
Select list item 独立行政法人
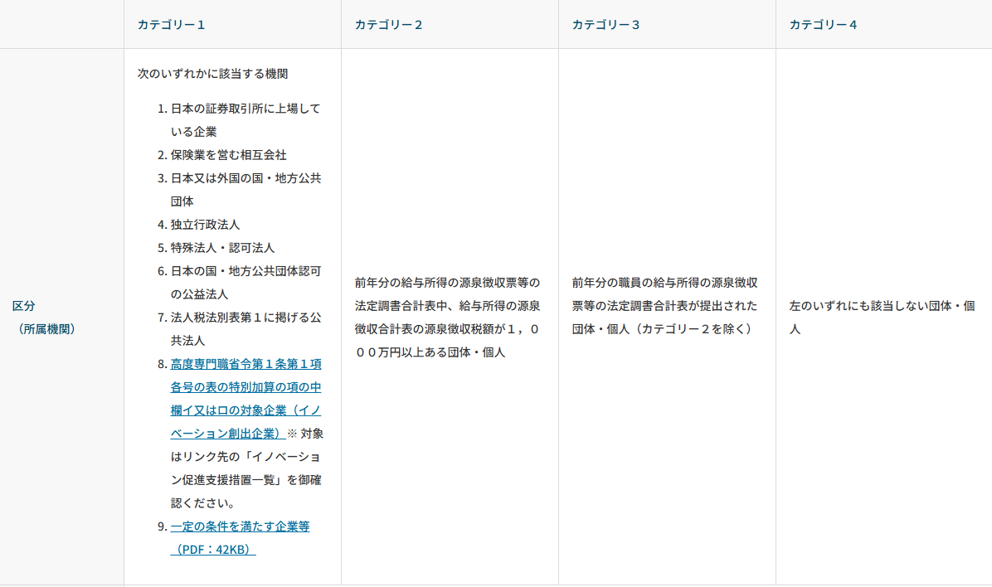point(205,225)
